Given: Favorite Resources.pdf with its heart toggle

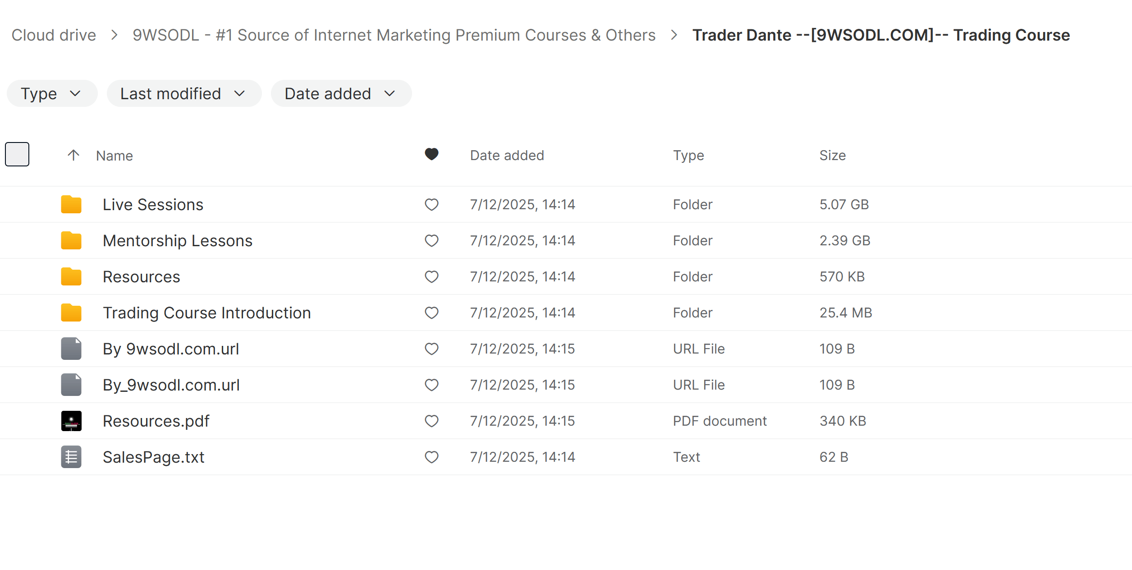Looking at the screenshot, I should click(431, 420).
